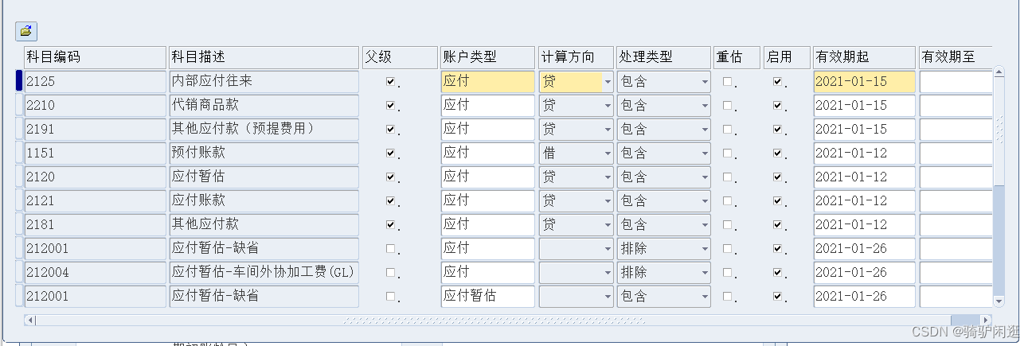1032x346 pixels.
Task: Click 有效期起 date for account 2191
Action: [x=864, y=129]
